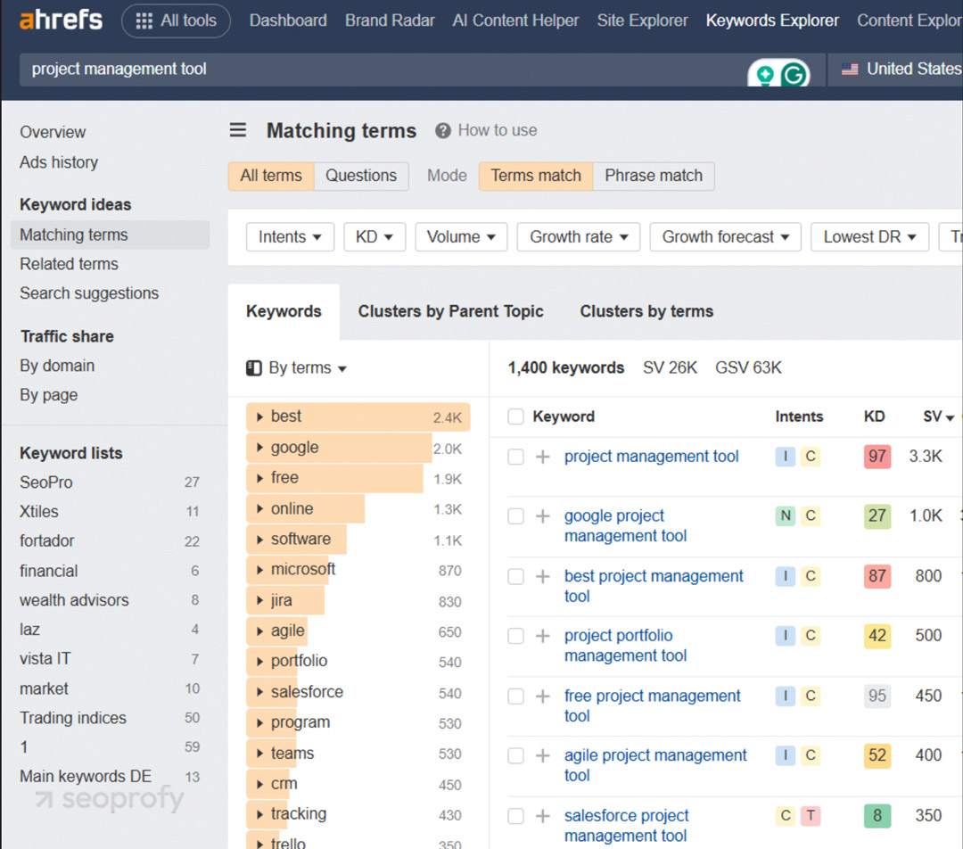963x849 pixels.
Task: Open the Overview sidebar link
Action: 53,132
